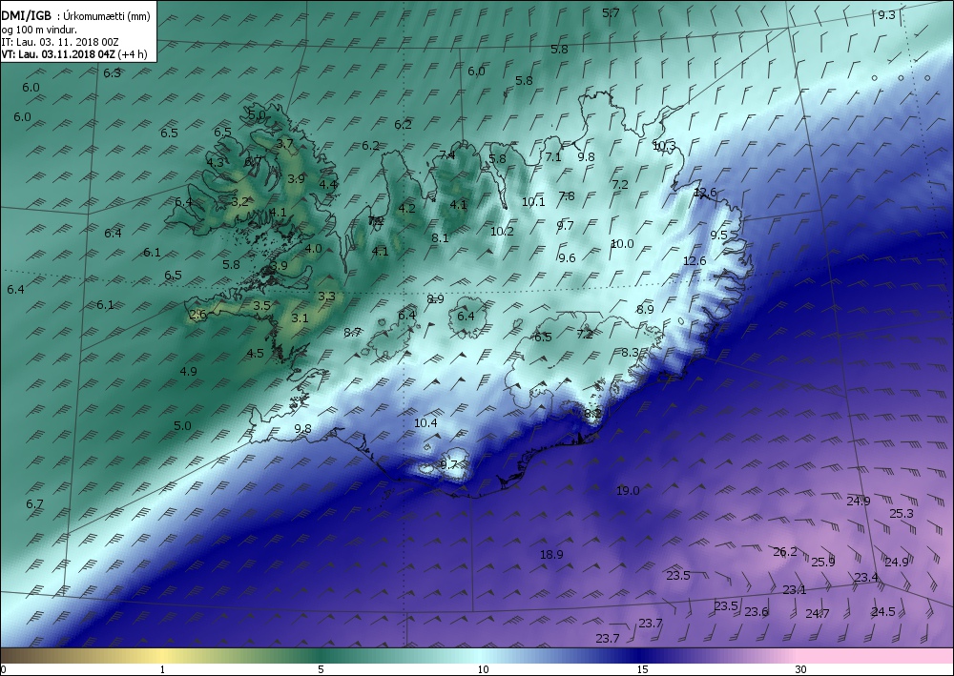
Task: Click the map value 4.3
Action: [x=215, y=162]
